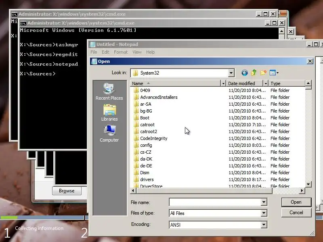The image size is (323, 242).
Task: Click the catroot folder icon
Action: click(136, 125)
